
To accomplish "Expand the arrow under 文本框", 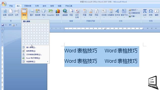I will [x=104, y=17].
